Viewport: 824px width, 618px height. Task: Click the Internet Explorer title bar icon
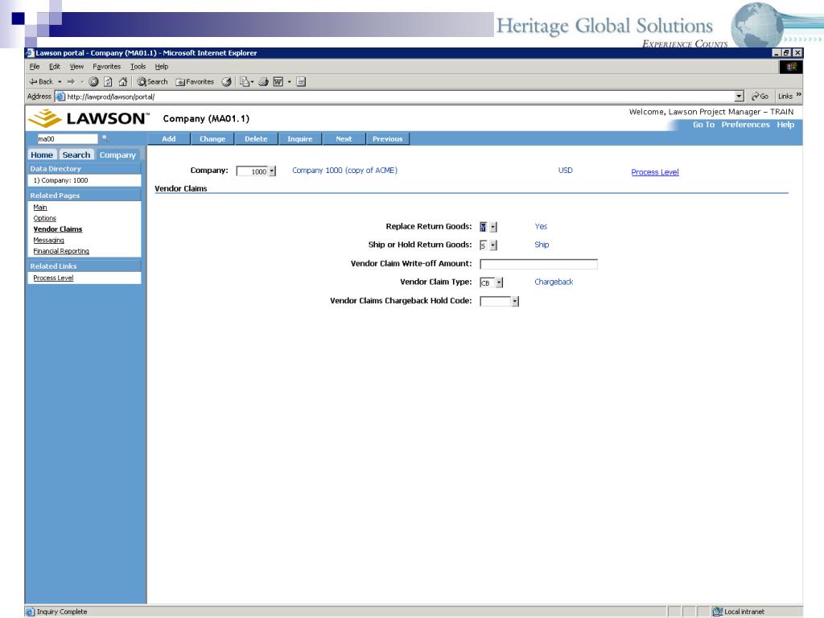tap(30, 53)
